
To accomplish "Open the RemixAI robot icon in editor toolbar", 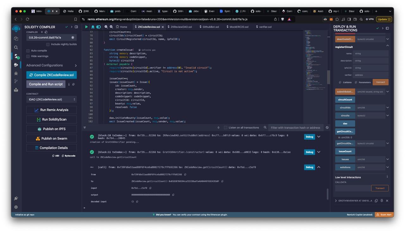I will point(93,27).
